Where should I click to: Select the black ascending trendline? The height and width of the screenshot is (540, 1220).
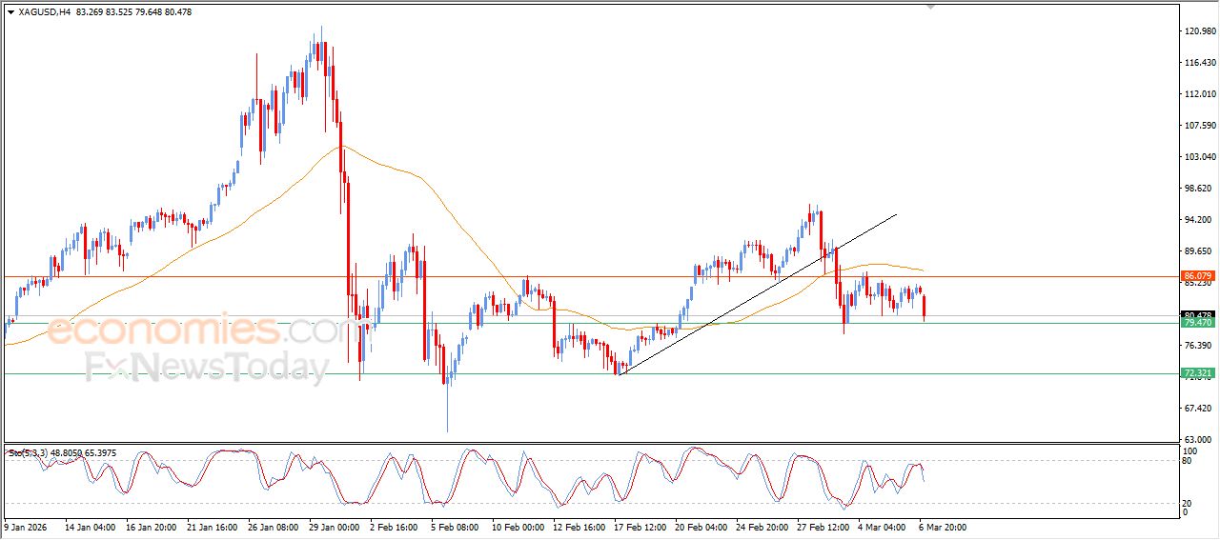(x=758, y=294)
